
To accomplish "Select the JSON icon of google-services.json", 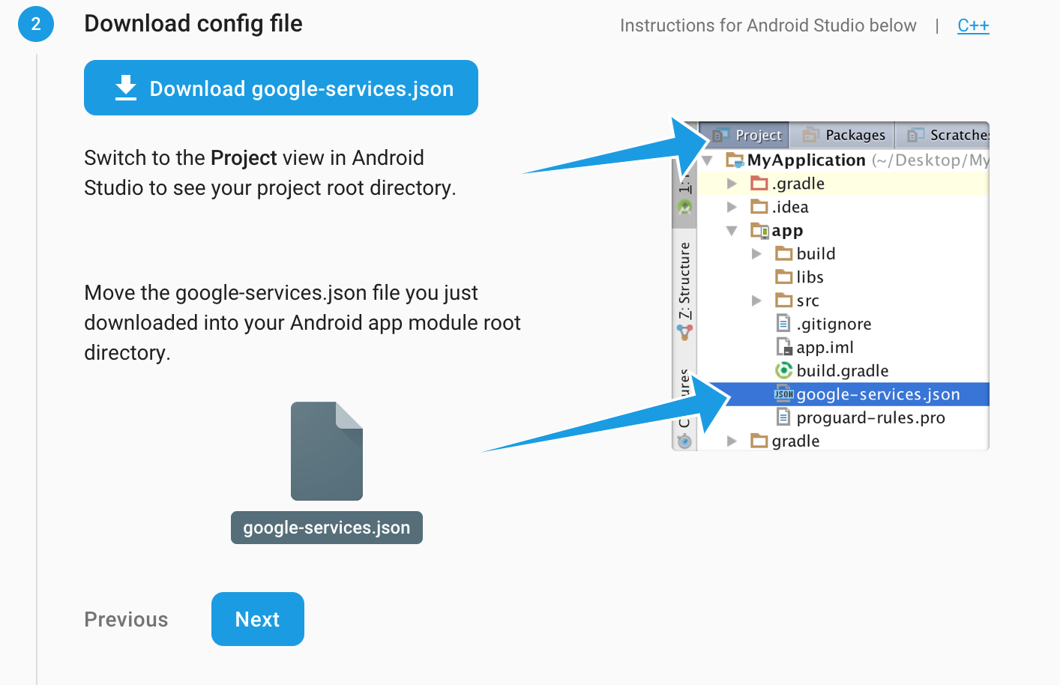I will click(x=783, y=394).
